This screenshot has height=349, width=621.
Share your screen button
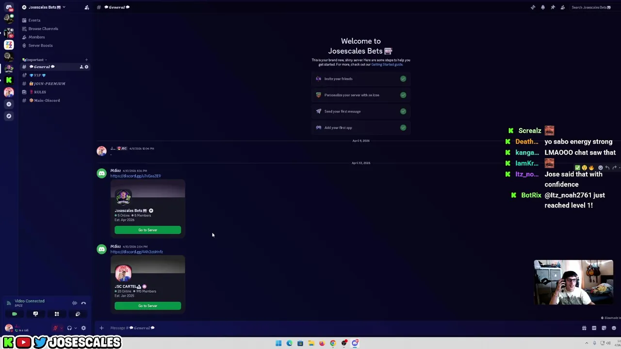tap(35, 314)
